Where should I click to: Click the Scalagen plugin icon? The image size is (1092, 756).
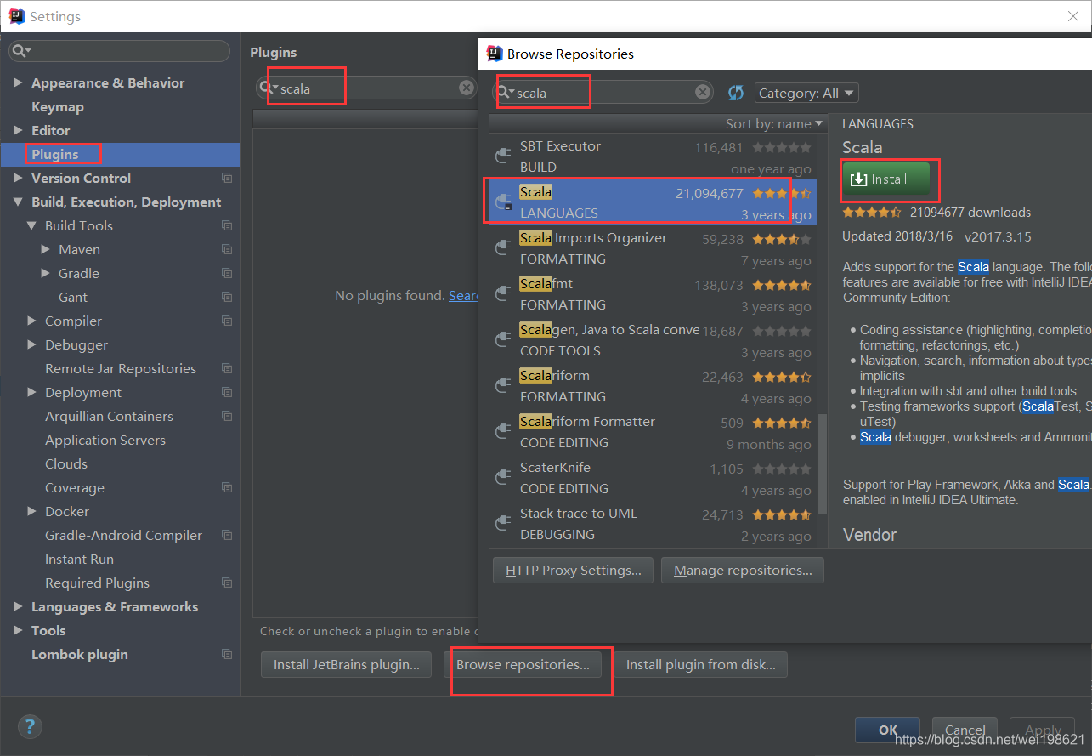coord(503,339)
